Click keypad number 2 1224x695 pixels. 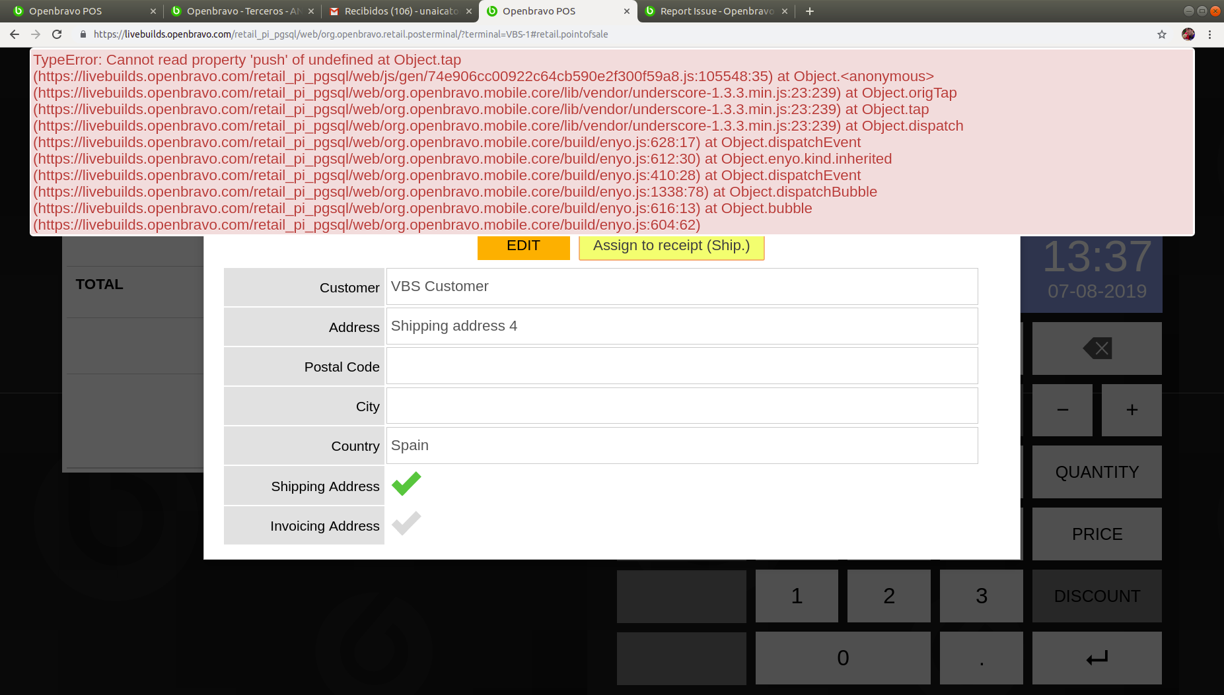coord(889,596)
